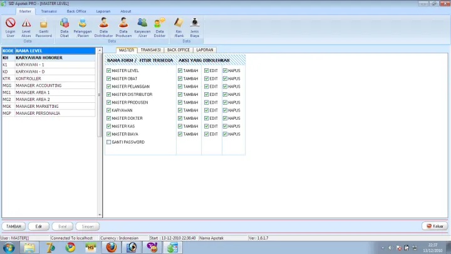This screenshot has width=451, height=254.
Task: Click the Simpan button
Action: 88,226
